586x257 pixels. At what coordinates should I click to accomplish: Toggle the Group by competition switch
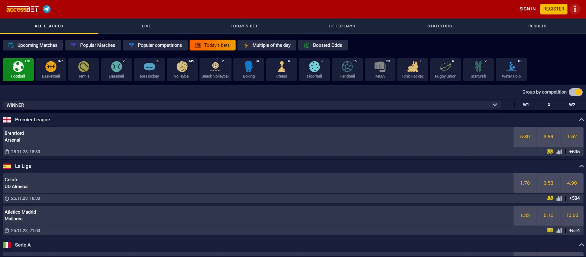click(576, 92)
